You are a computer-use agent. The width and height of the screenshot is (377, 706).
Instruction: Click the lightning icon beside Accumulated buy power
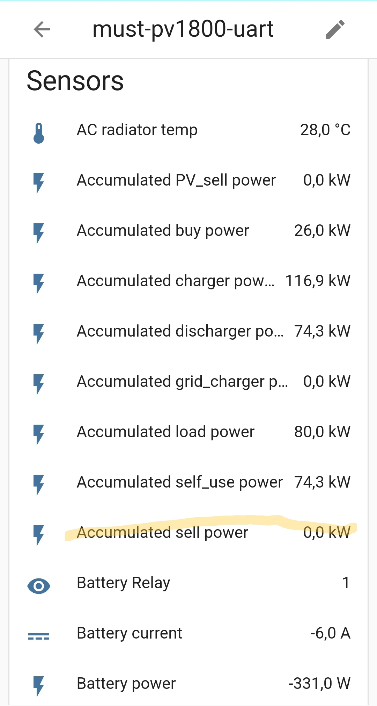pos(39,233)
